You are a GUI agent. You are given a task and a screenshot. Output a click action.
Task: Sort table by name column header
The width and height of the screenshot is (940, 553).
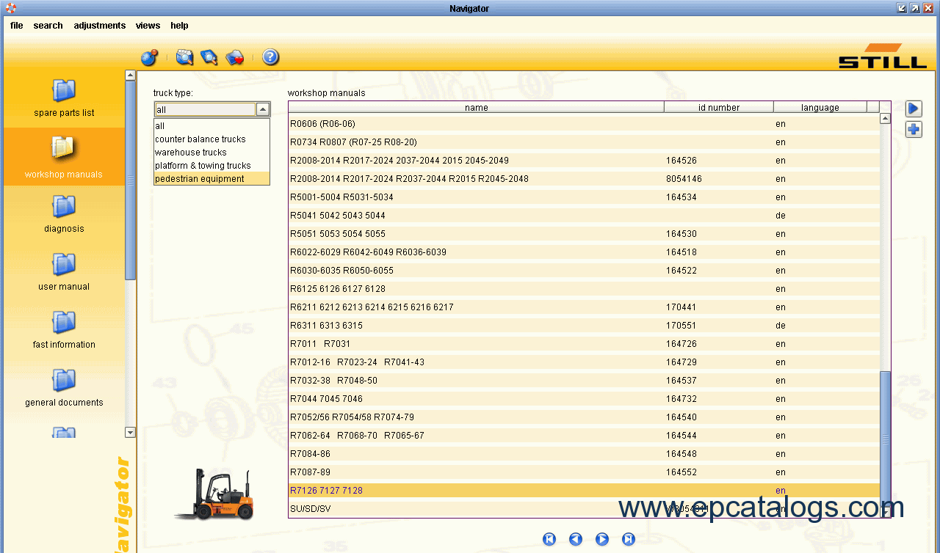click(477, 107)
